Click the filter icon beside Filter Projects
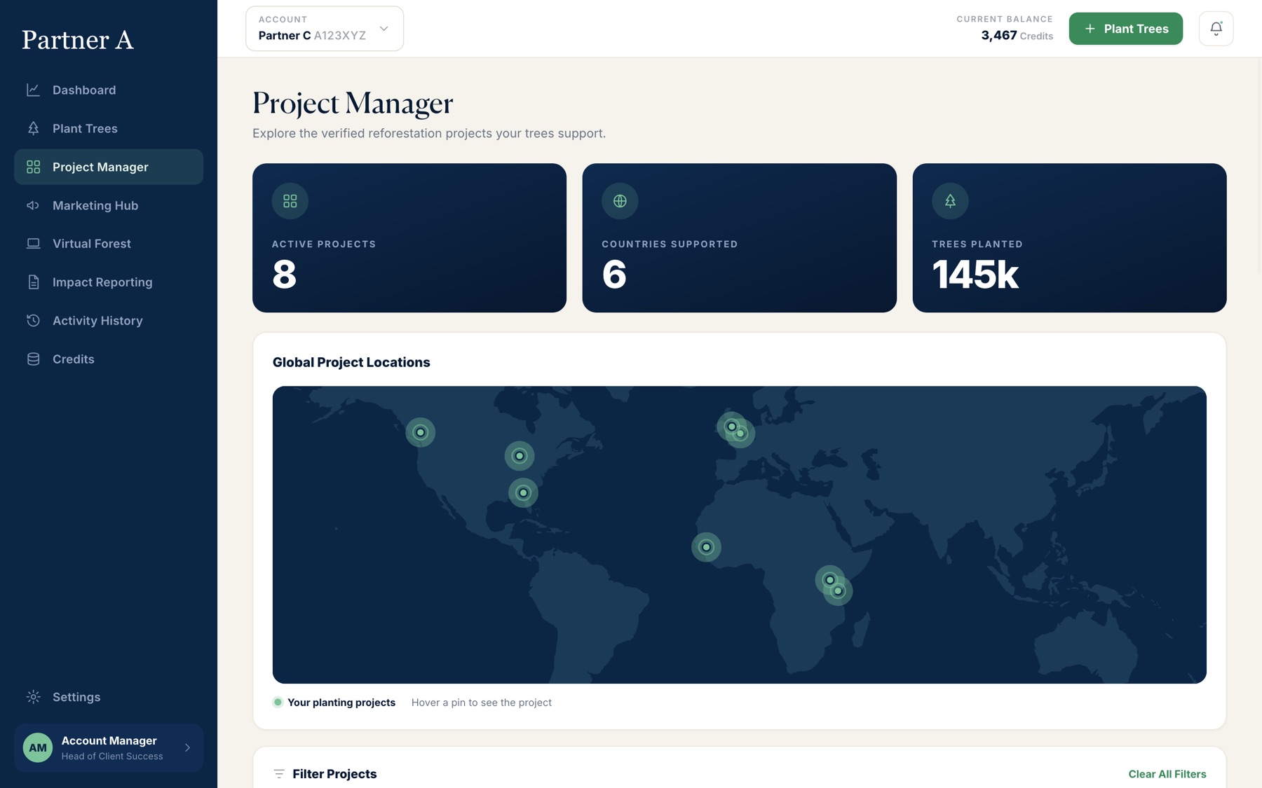Image resolution: width=1262 pixels, height=788 pixels. tap(279, 774)
